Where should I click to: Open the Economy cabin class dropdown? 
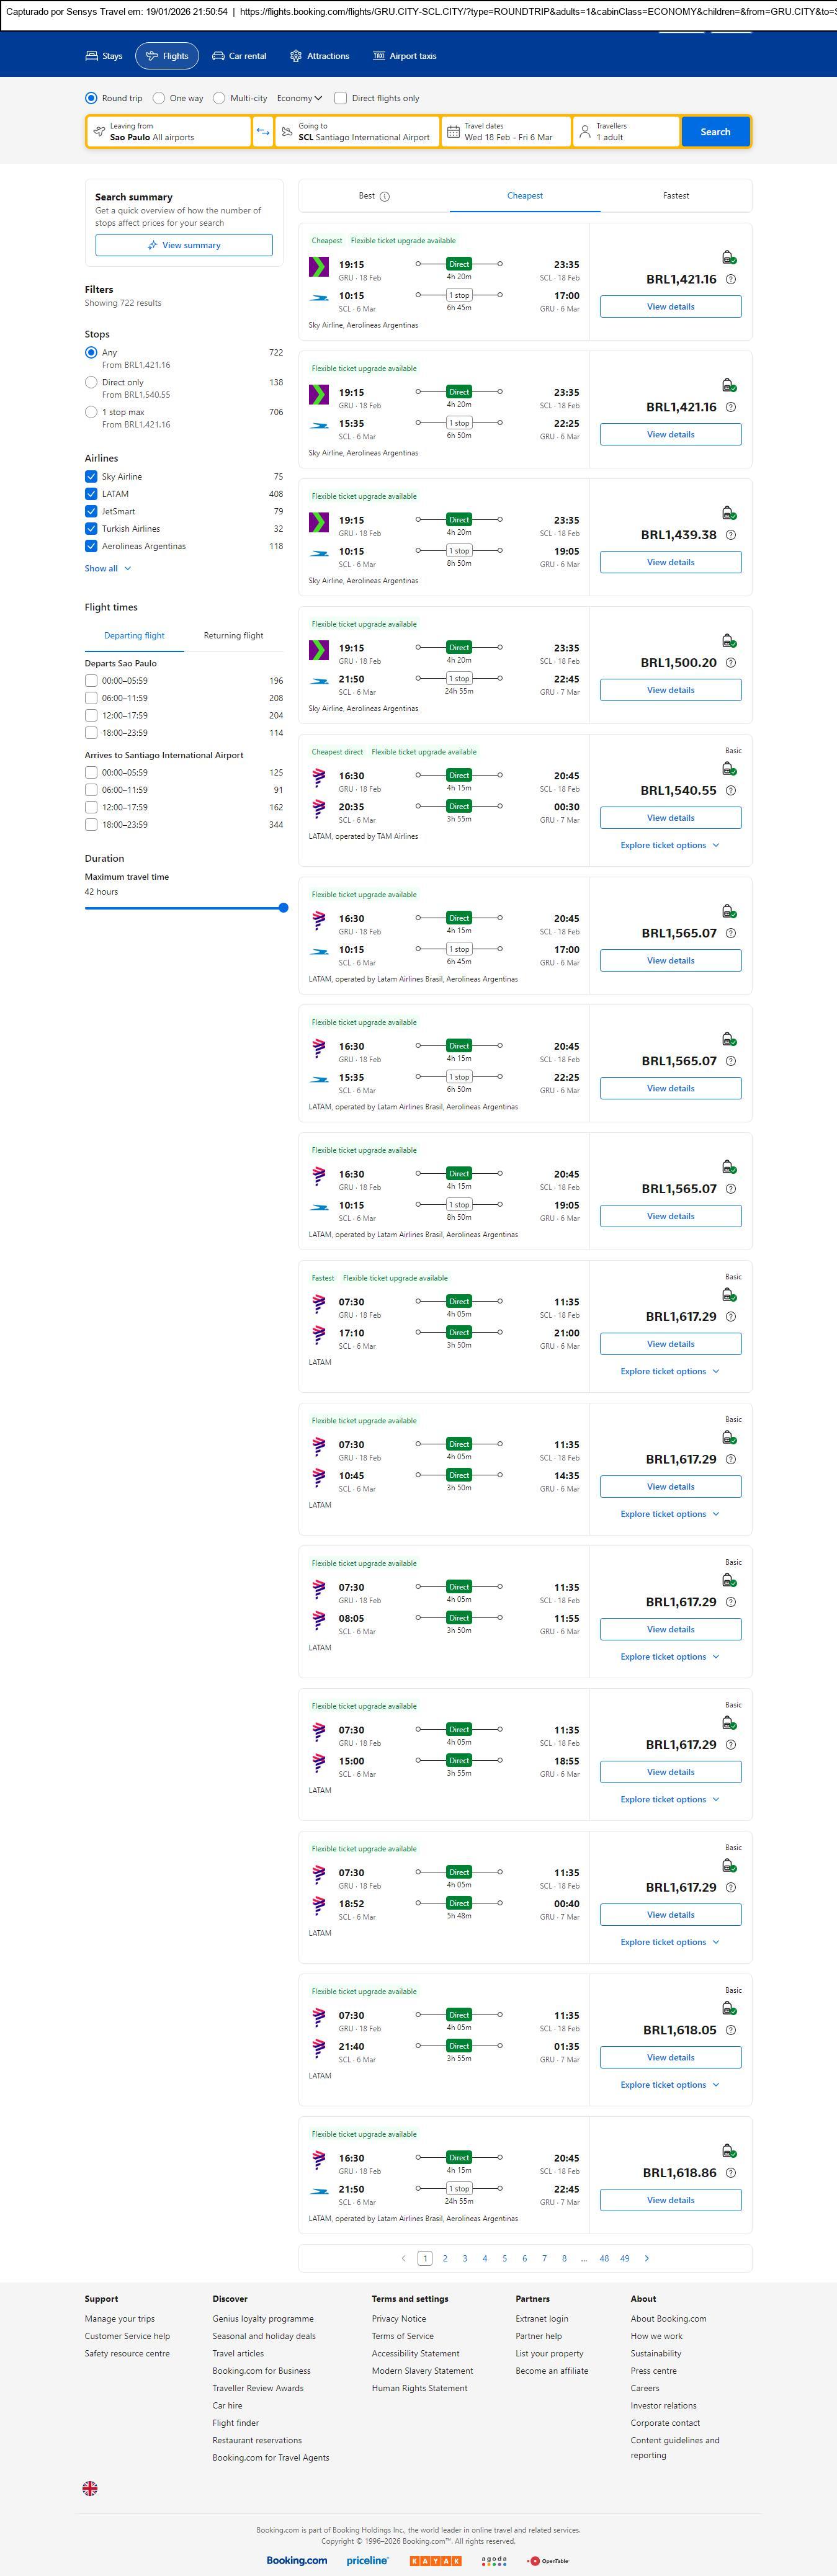[299, 98]
